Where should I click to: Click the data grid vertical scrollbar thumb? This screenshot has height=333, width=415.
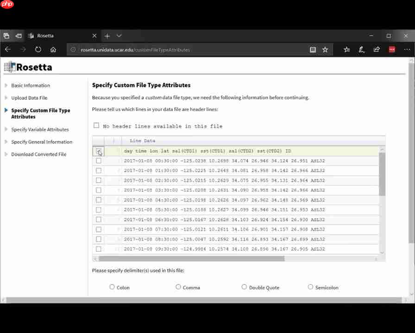click(382, 174)
